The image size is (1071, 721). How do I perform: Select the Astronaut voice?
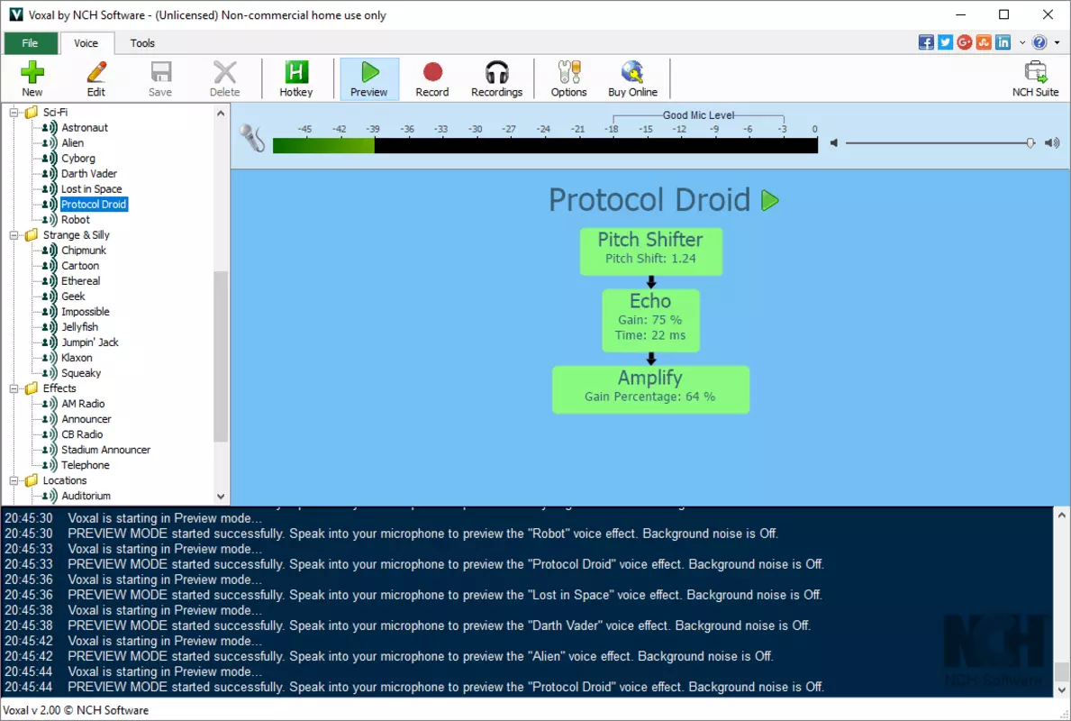click(x=85, y=128)
